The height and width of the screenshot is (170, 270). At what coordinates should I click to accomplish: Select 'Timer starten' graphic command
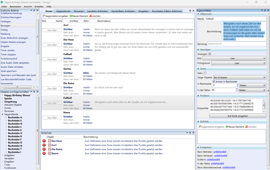8,50
